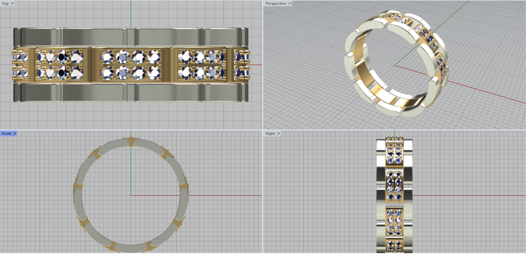Expand the Front viewport dropdown arrow
Viewport: 526px width, 254px height.
coord(15,134)
